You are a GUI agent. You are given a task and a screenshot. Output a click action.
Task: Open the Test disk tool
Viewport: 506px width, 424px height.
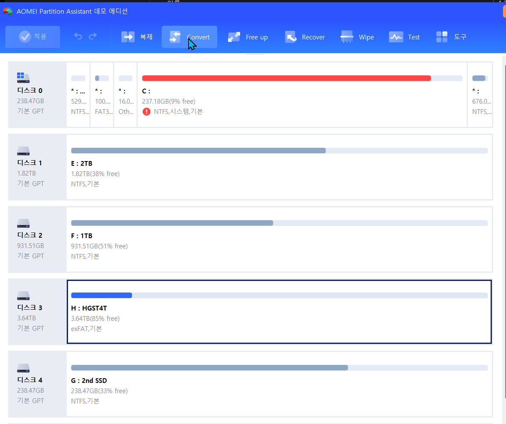[404, 37]
